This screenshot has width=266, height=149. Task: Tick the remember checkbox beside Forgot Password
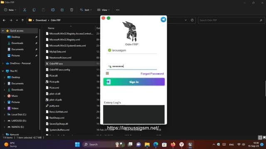coord(107,73)
